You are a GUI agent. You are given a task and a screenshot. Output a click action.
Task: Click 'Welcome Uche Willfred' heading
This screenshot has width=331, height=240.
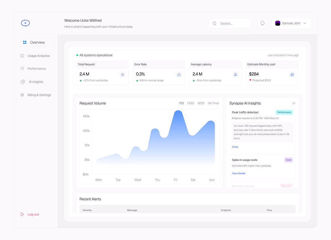(83, 20)
